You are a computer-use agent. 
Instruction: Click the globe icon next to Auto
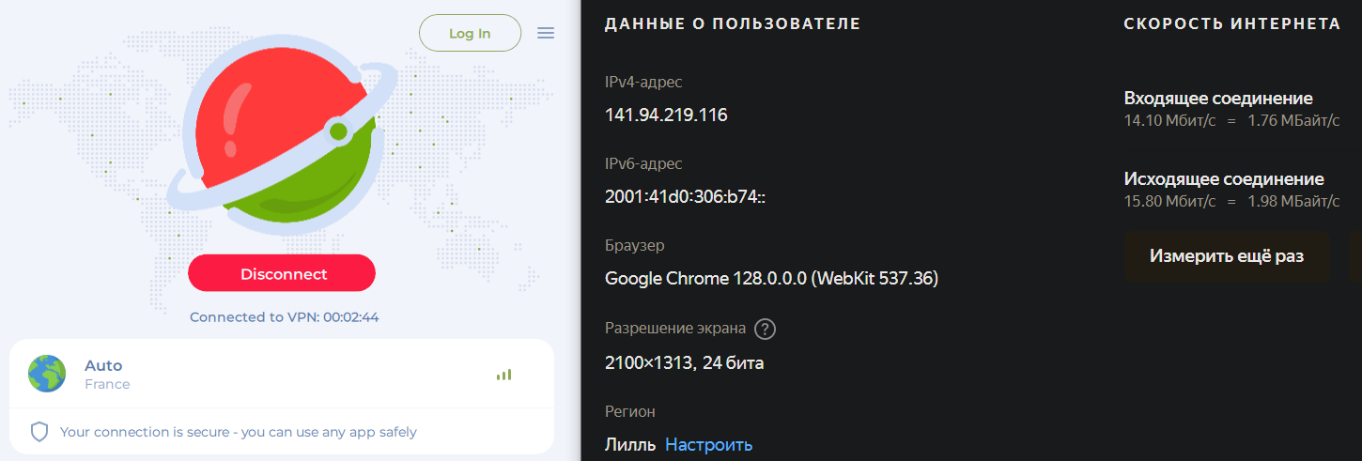[x=47, y=374]
